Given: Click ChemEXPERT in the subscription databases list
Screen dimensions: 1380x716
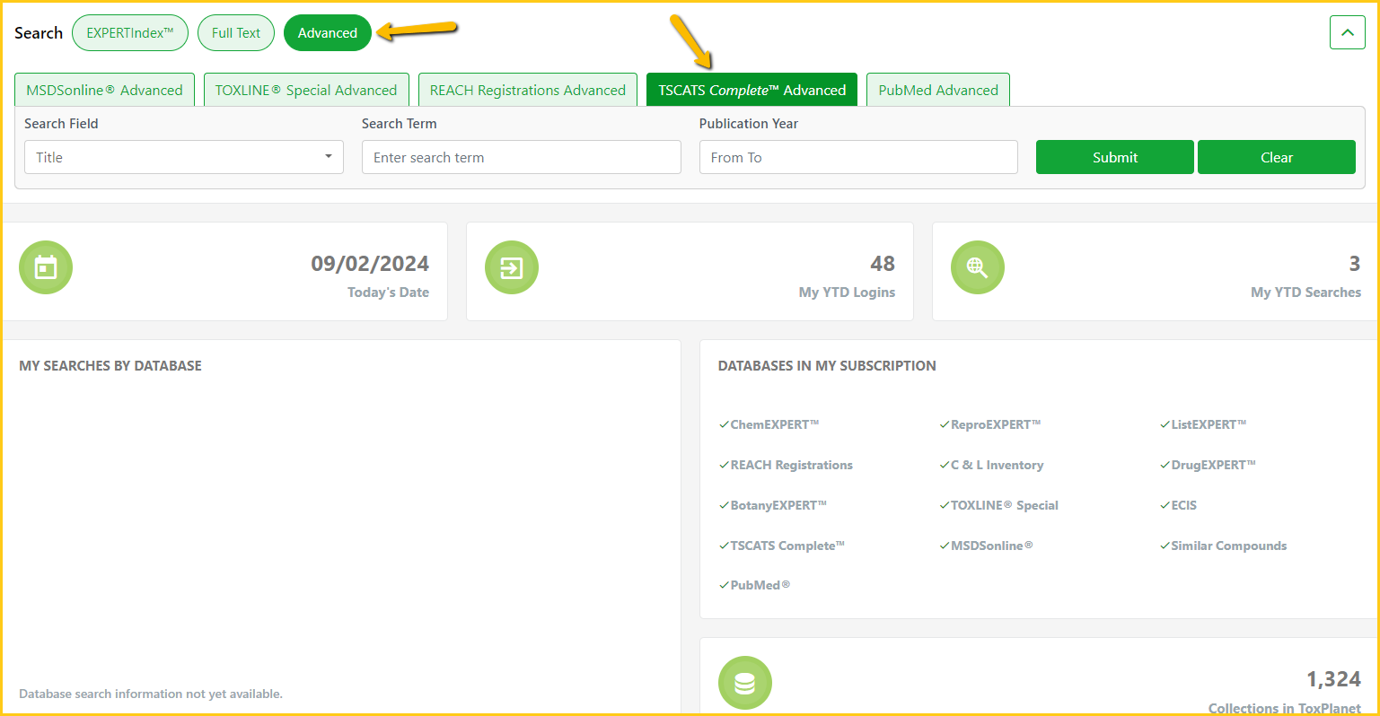Looking at the screenshot, I should click(774, 424).
